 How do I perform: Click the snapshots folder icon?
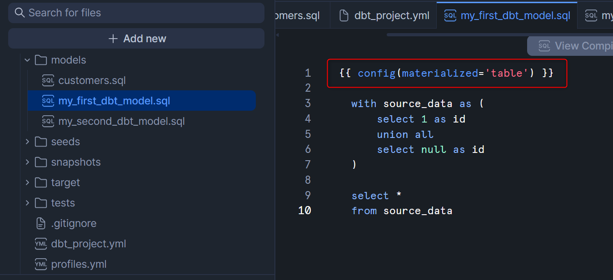point(41,162)
